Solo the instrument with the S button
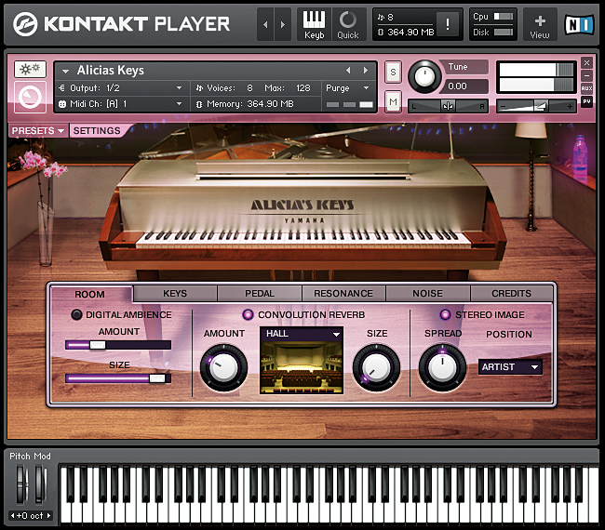This screenshot has width=605, height=530. tap(393, 73)
